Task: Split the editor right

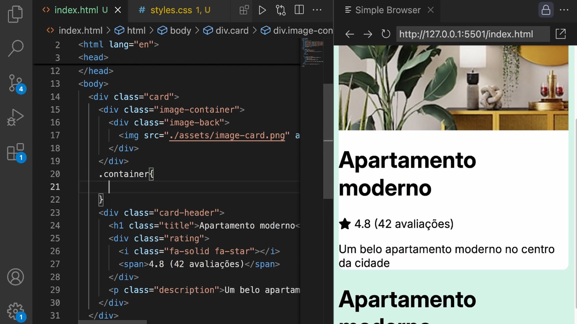Action: (299, 10)
